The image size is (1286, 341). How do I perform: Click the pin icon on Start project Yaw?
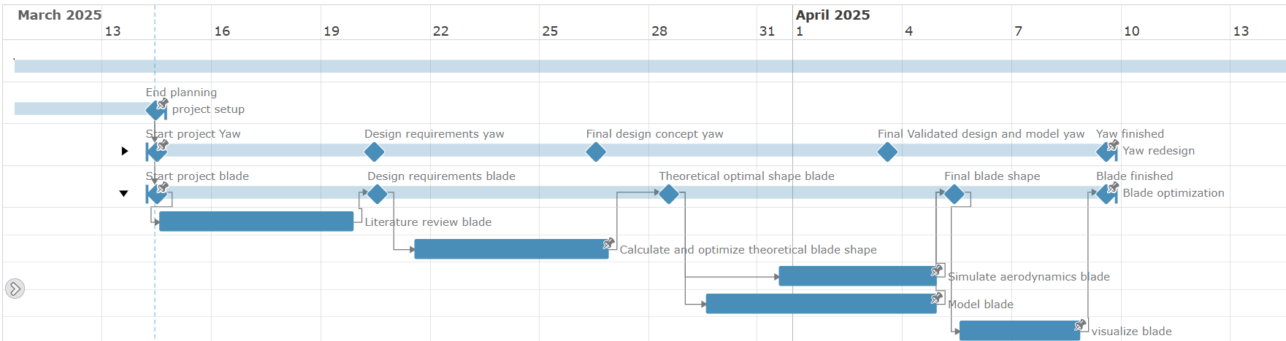pos(162,146)
